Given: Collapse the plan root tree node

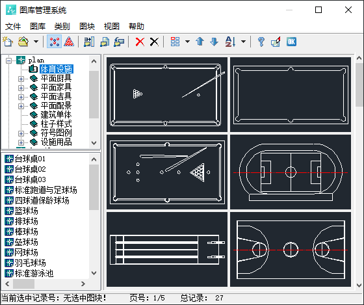Looking at the screenshot, I should pyautogui.click(x=9, y=60).
